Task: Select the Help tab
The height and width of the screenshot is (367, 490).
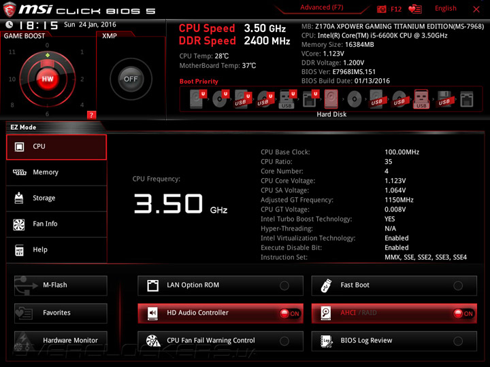Action: tap(56, 249)
